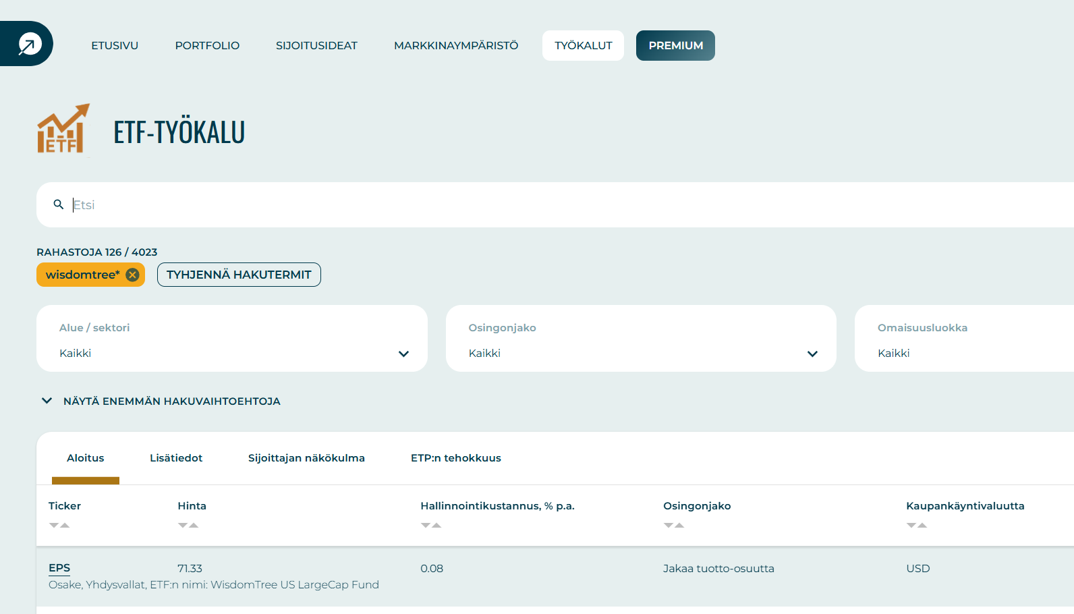
Task: Open the Osingonjako filter dropdown
Action: 640,339
